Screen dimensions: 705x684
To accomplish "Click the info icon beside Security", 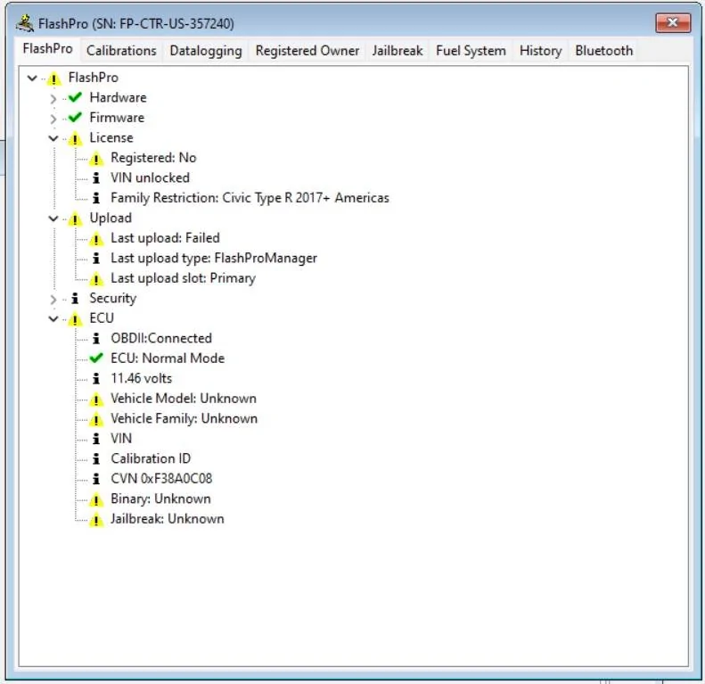I will point(75,299).
